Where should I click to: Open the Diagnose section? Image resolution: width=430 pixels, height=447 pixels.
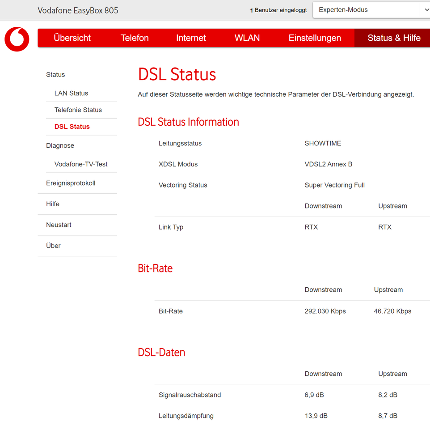point(60,146)
